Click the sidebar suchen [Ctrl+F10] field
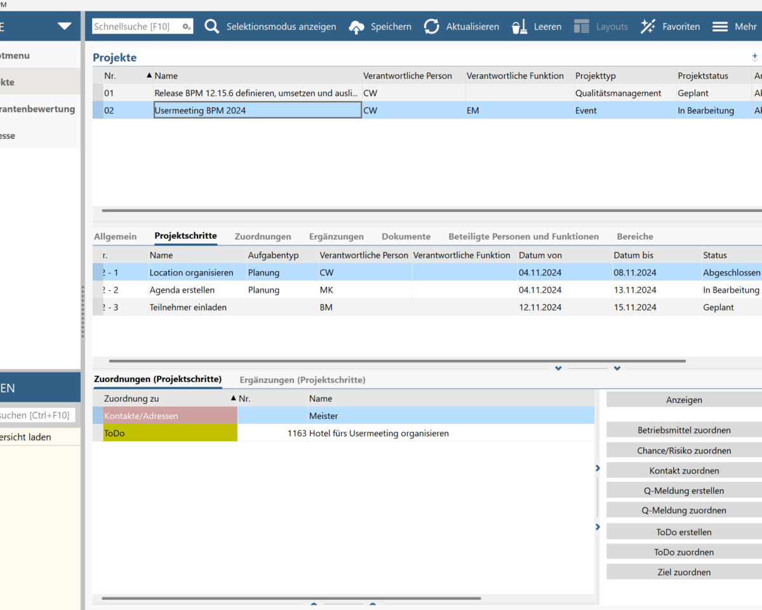The height and width of the screenshot is (610, 762). (37, 415)
